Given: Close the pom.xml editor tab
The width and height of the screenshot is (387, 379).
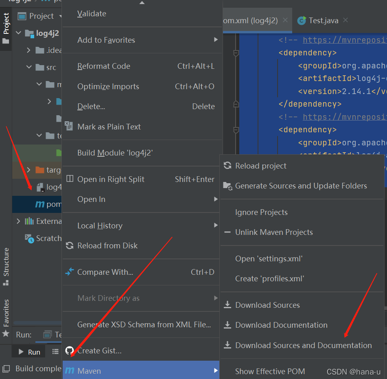Looking at the screenshot, I should coord(285,20).
